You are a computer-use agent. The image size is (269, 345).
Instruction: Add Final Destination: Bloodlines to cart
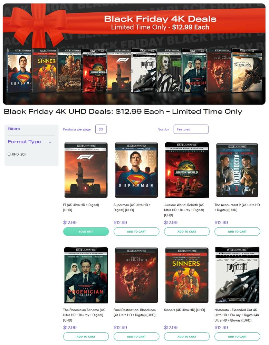click(x=136, y=337)
